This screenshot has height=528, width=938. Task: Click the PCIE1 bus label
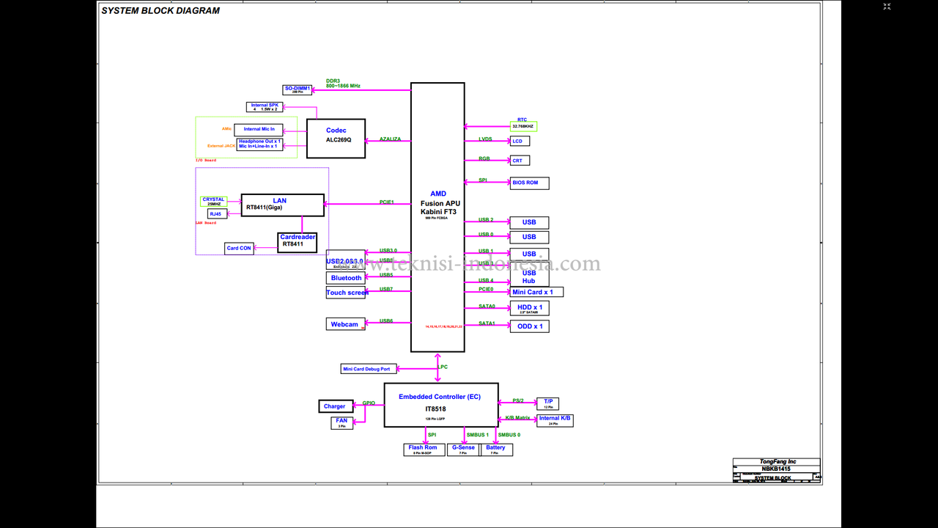(386, 202)
